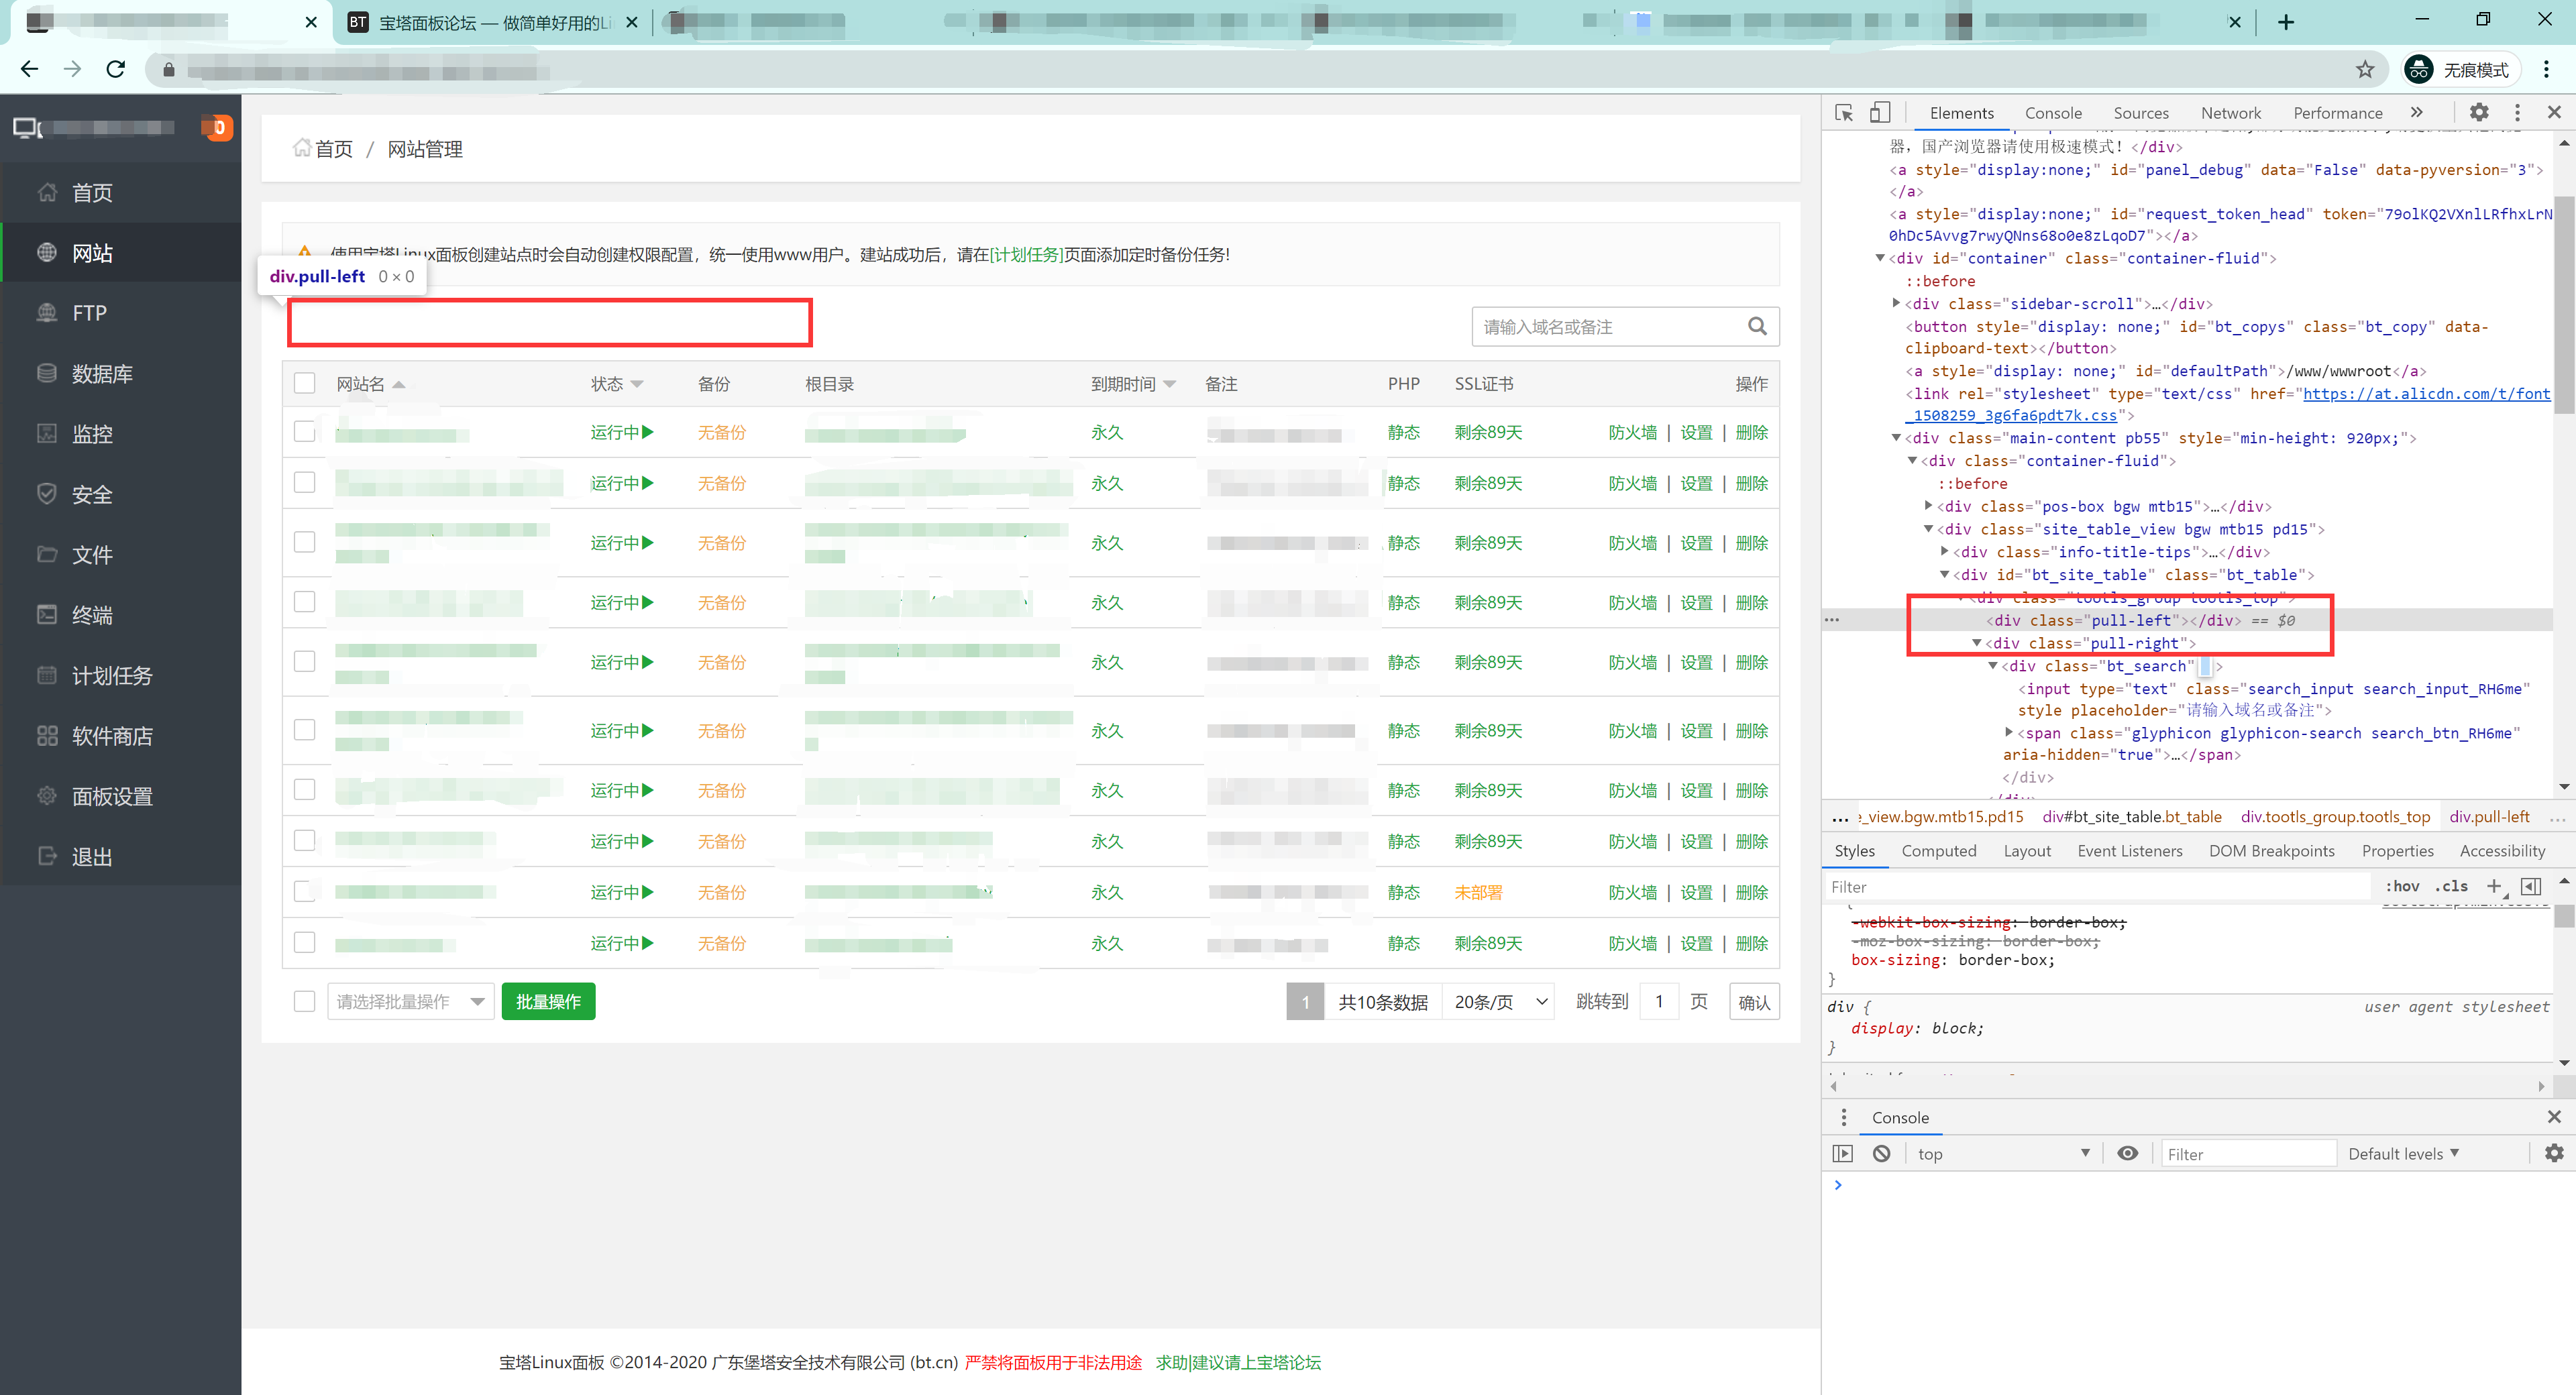Check the bottom batch select-all checkbox
The image size is (2576, 1395).
(304, 1001)
